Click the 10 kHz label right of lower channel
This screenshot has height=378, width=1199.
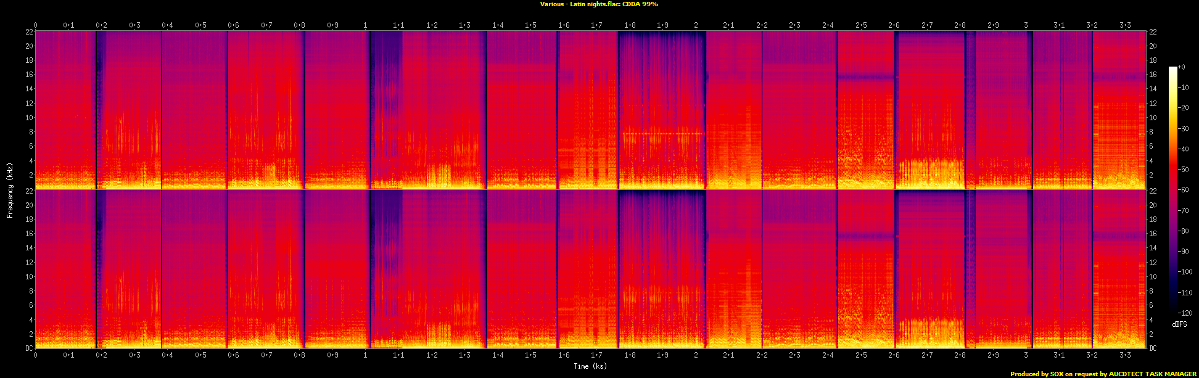(1152, 277)
